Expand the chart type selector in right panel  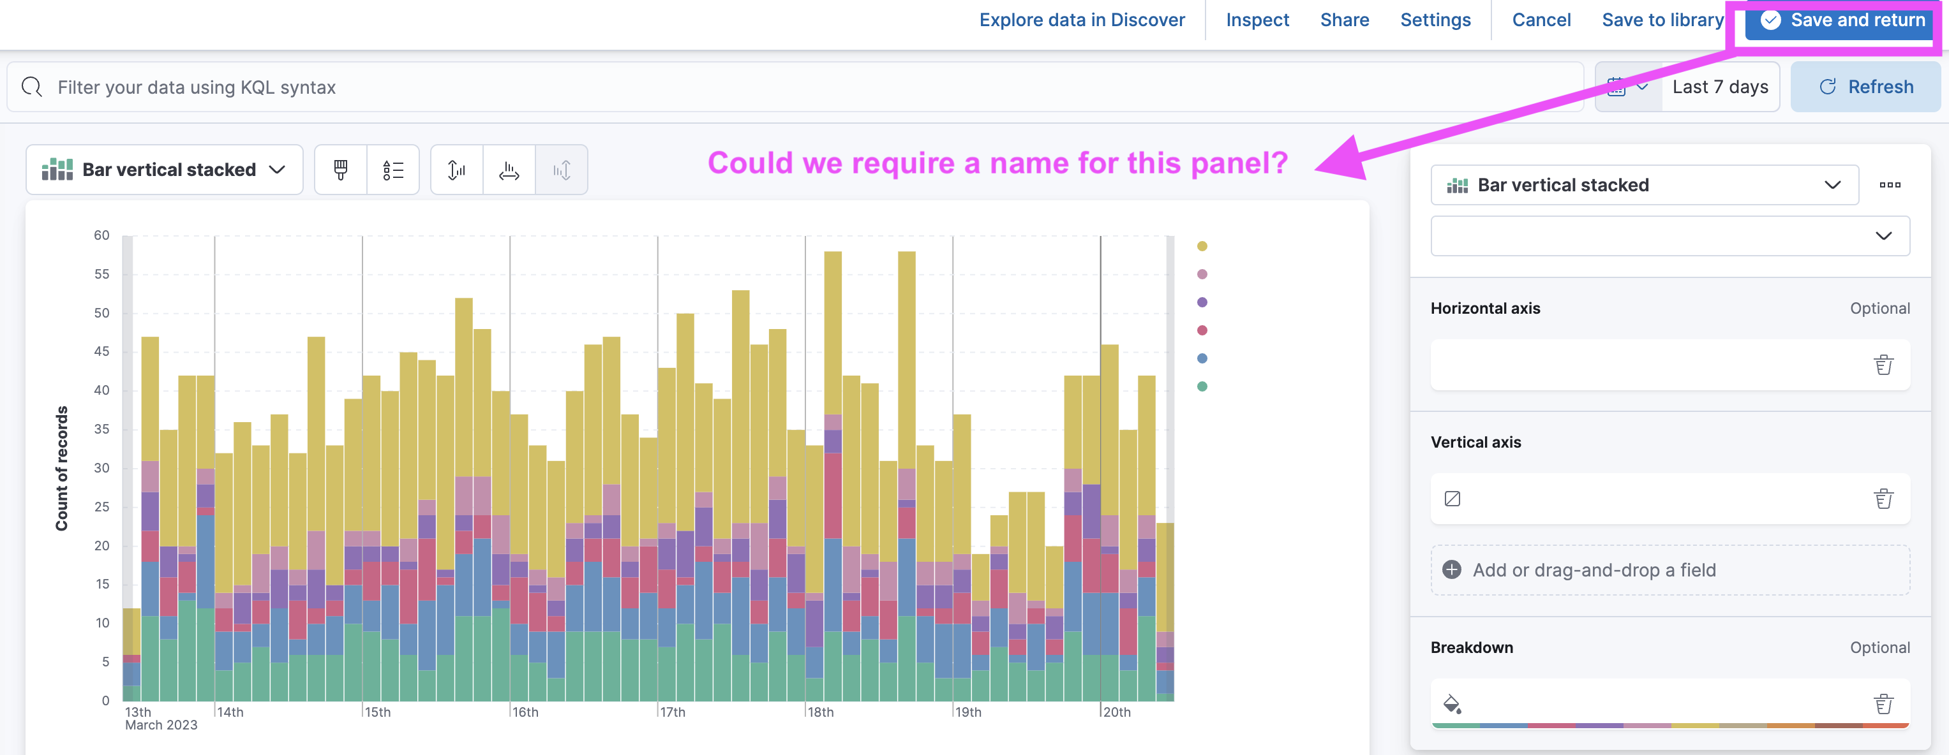pos(1831,184)
